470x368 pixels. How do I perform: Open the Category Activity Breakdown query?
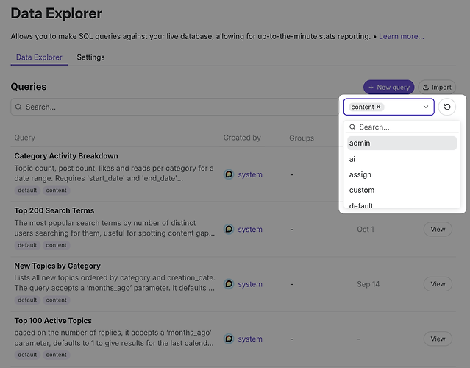point(66,156)
